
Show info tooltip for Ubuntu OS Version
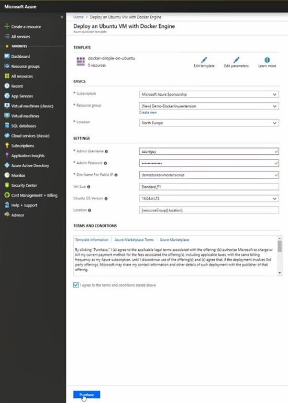(106, 199)
